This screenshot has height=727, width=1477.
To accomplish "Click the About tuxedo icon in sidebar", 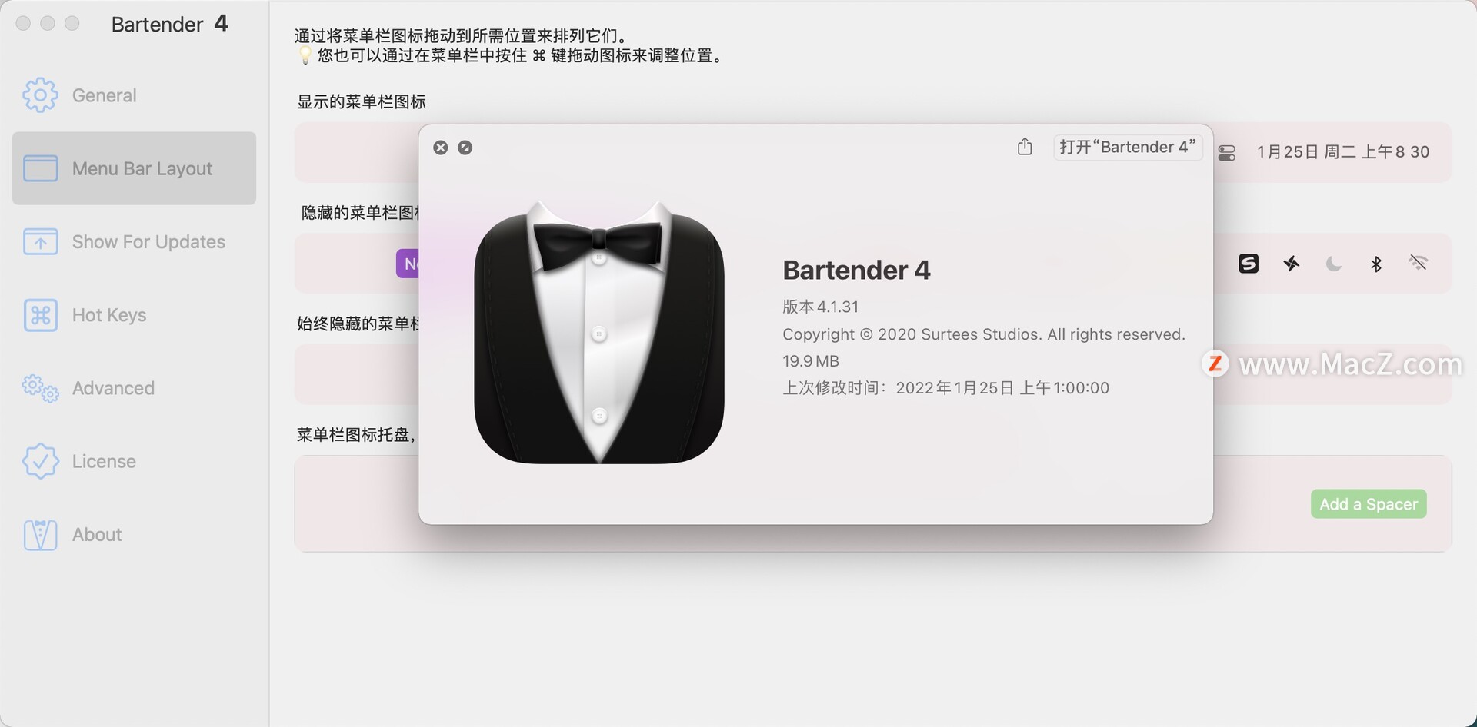I will (40, 535).
